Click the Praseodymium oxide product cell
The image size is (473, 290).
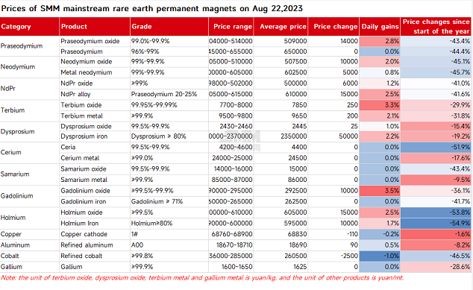(95, 41)
